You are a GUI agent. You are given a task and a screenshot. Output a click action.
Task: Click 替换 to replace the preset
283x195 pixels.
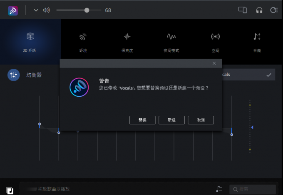pos(142,120)
